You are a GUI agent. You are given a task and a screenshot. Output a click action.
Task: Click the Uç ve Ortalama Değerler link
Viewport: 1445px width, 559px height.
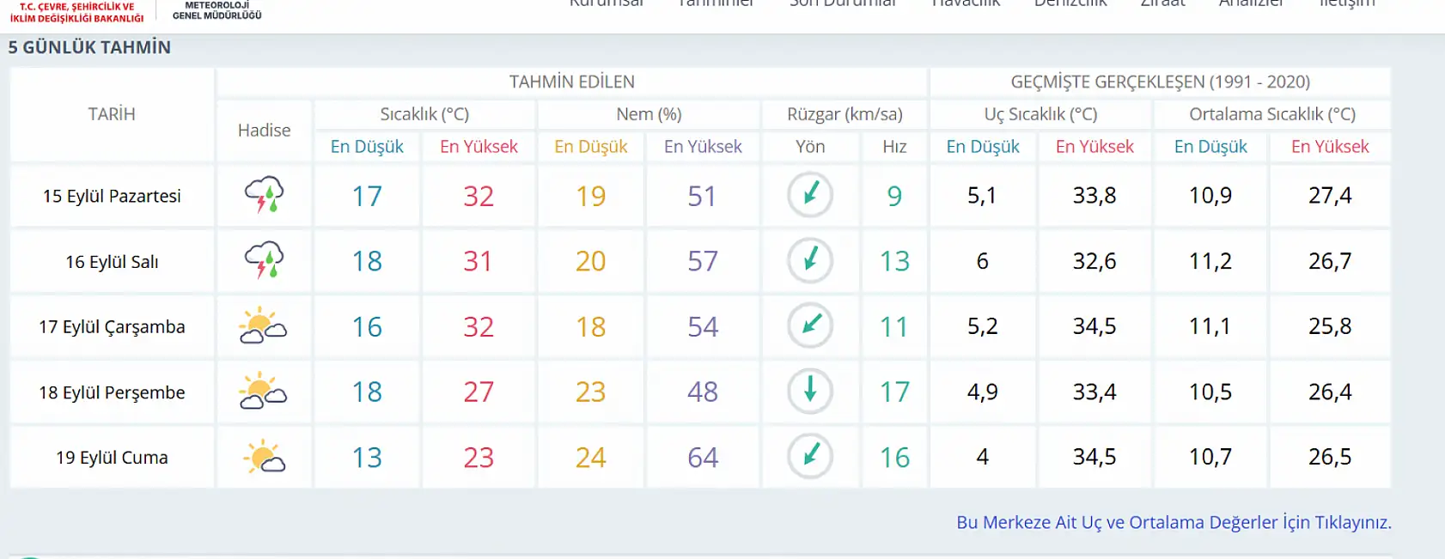pyautogui.click(x=1175, y=521)
